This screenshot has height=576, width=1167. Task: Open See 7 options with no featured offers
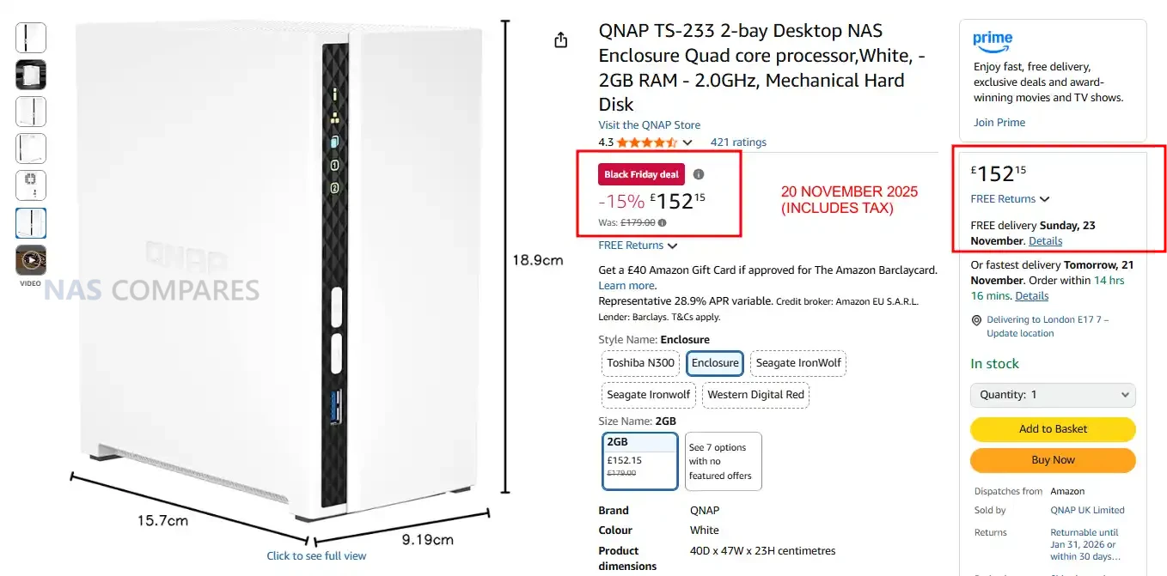pyautogui.click(x=723, y=461)
